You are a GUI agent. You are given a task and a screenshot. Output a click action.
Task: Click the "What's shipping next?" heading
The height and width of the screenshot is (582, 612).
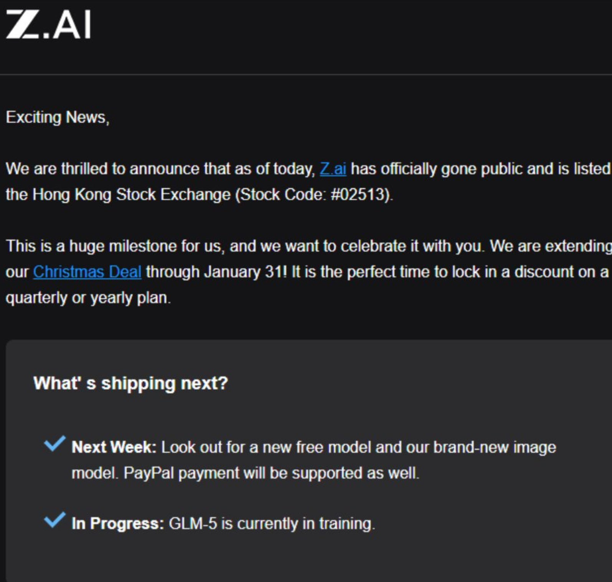pos(130,383)
